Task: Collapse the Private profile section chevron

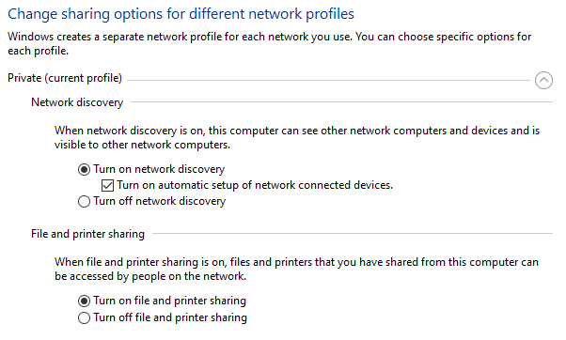Action: (543, 80)
